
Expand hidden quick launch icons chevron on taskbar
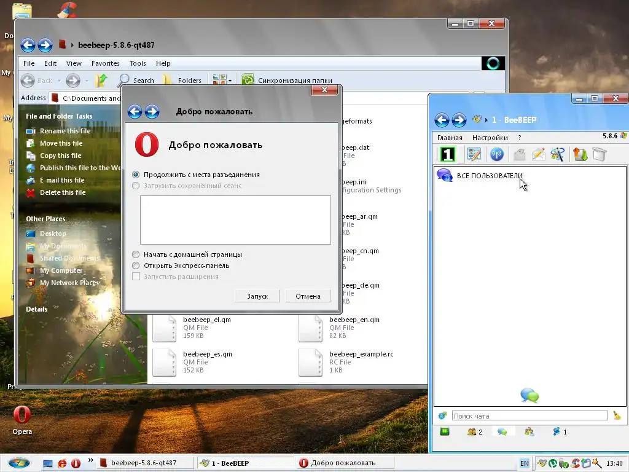coord(91,460)
